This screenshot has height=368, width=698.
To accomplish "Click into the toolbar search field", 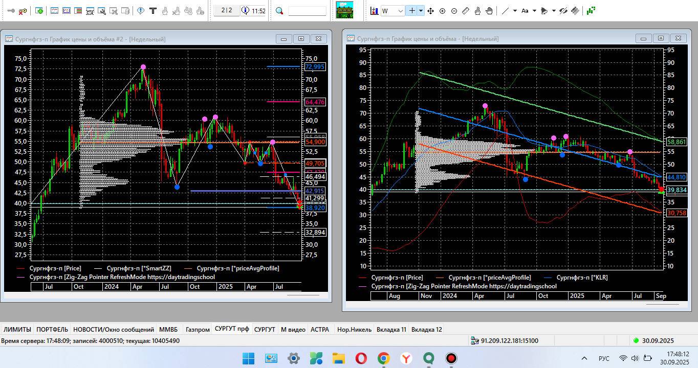I will pyautogui.click(x=307, y=11).
